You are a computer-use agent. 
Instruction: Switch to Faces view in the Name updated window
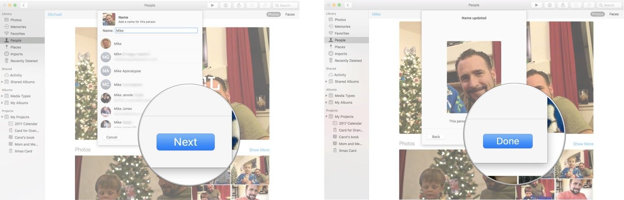(x=614, y=14)
